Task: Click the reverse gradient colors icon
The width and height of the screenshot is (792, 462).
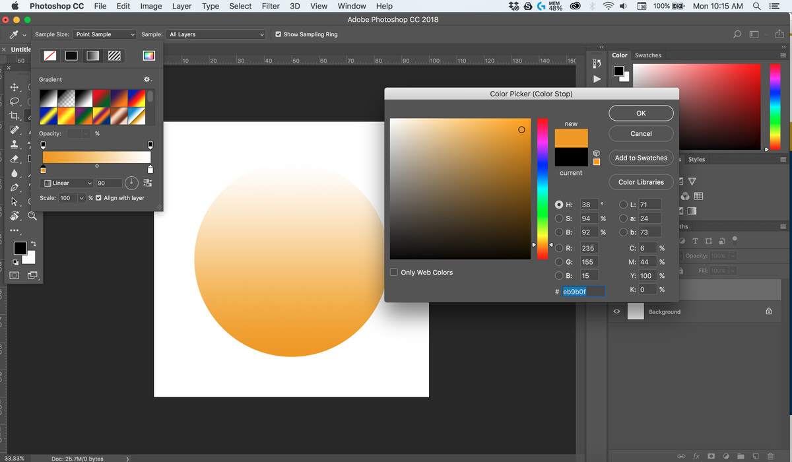Action: [147, 183]
